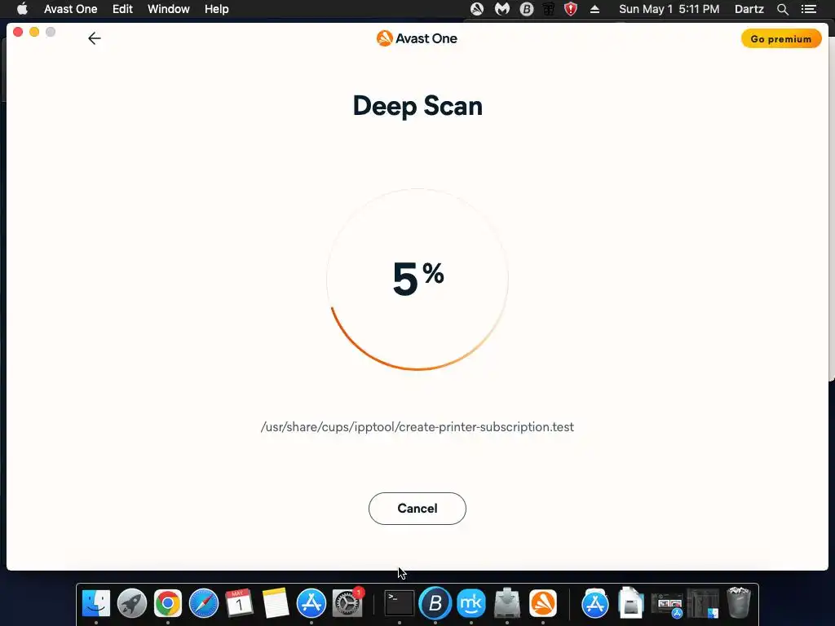Open Avast One orange icon in Dock
This screenshot has height=626, width=835.
click(542, 603)
